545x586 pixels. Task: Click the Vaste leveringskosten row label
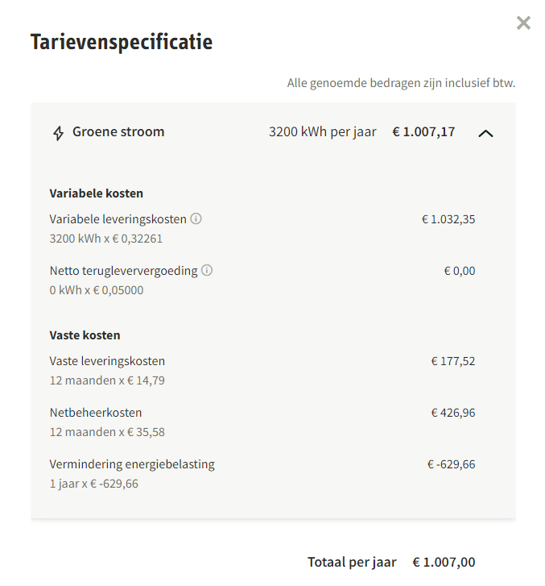(x=107, y=361)
